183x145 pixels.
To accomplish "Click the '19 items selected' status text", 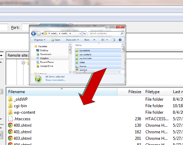I will (x=55, y=77).
